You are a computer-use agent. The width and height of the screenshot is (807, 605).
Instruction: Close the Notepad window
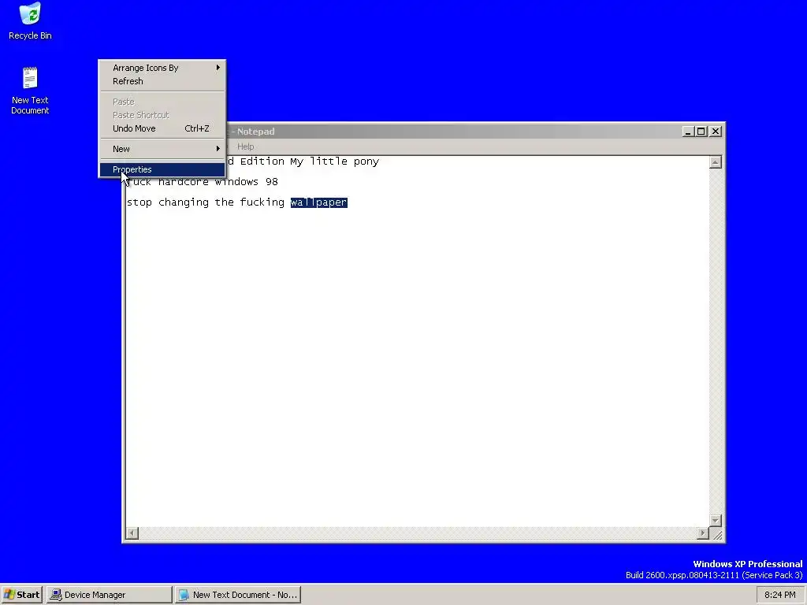tap(716, 132)
